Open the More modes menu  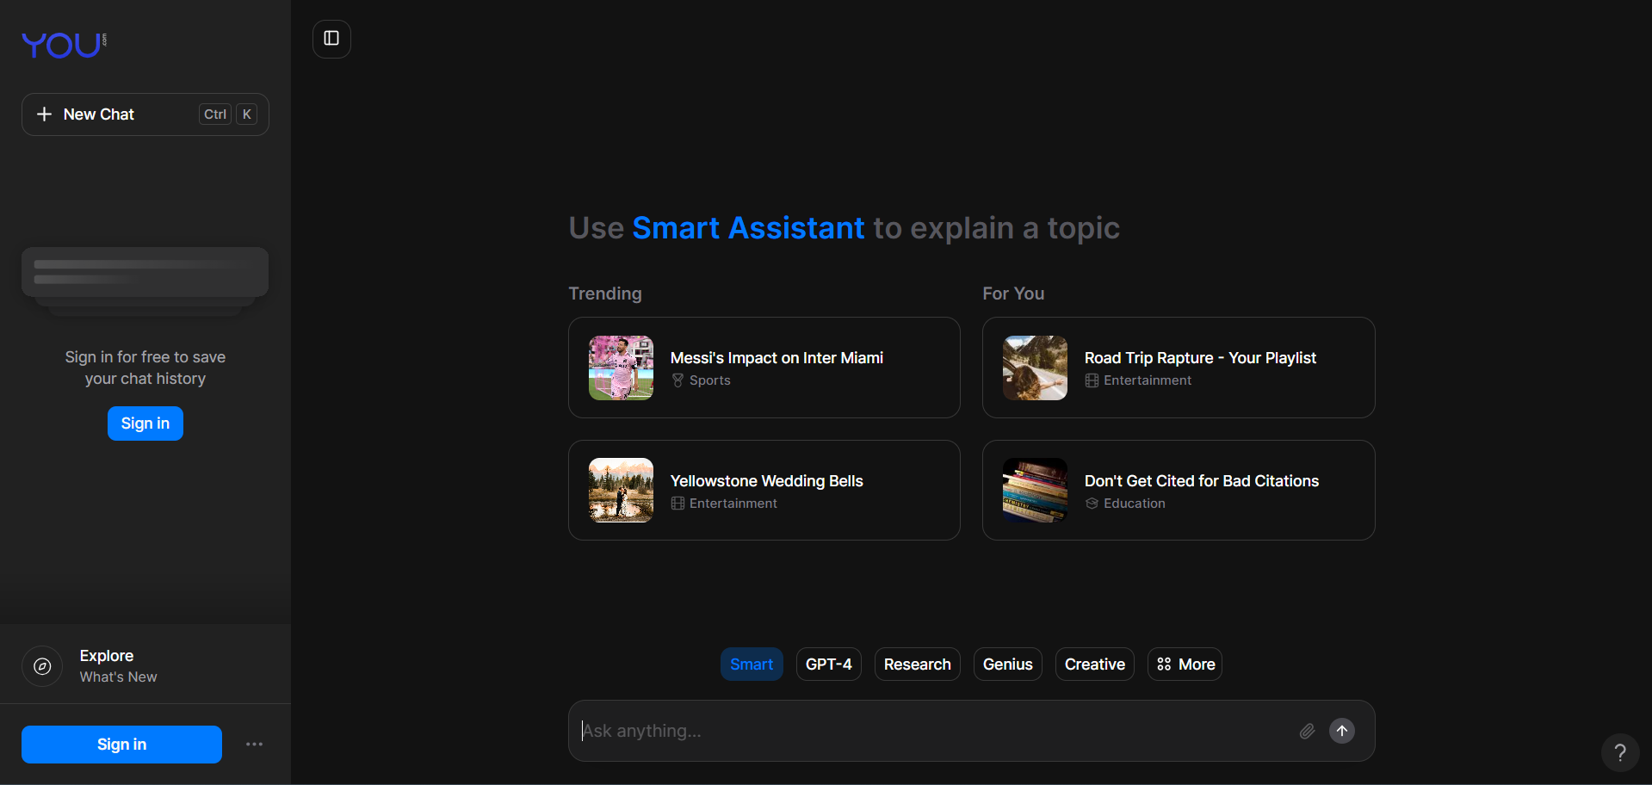1185,664
